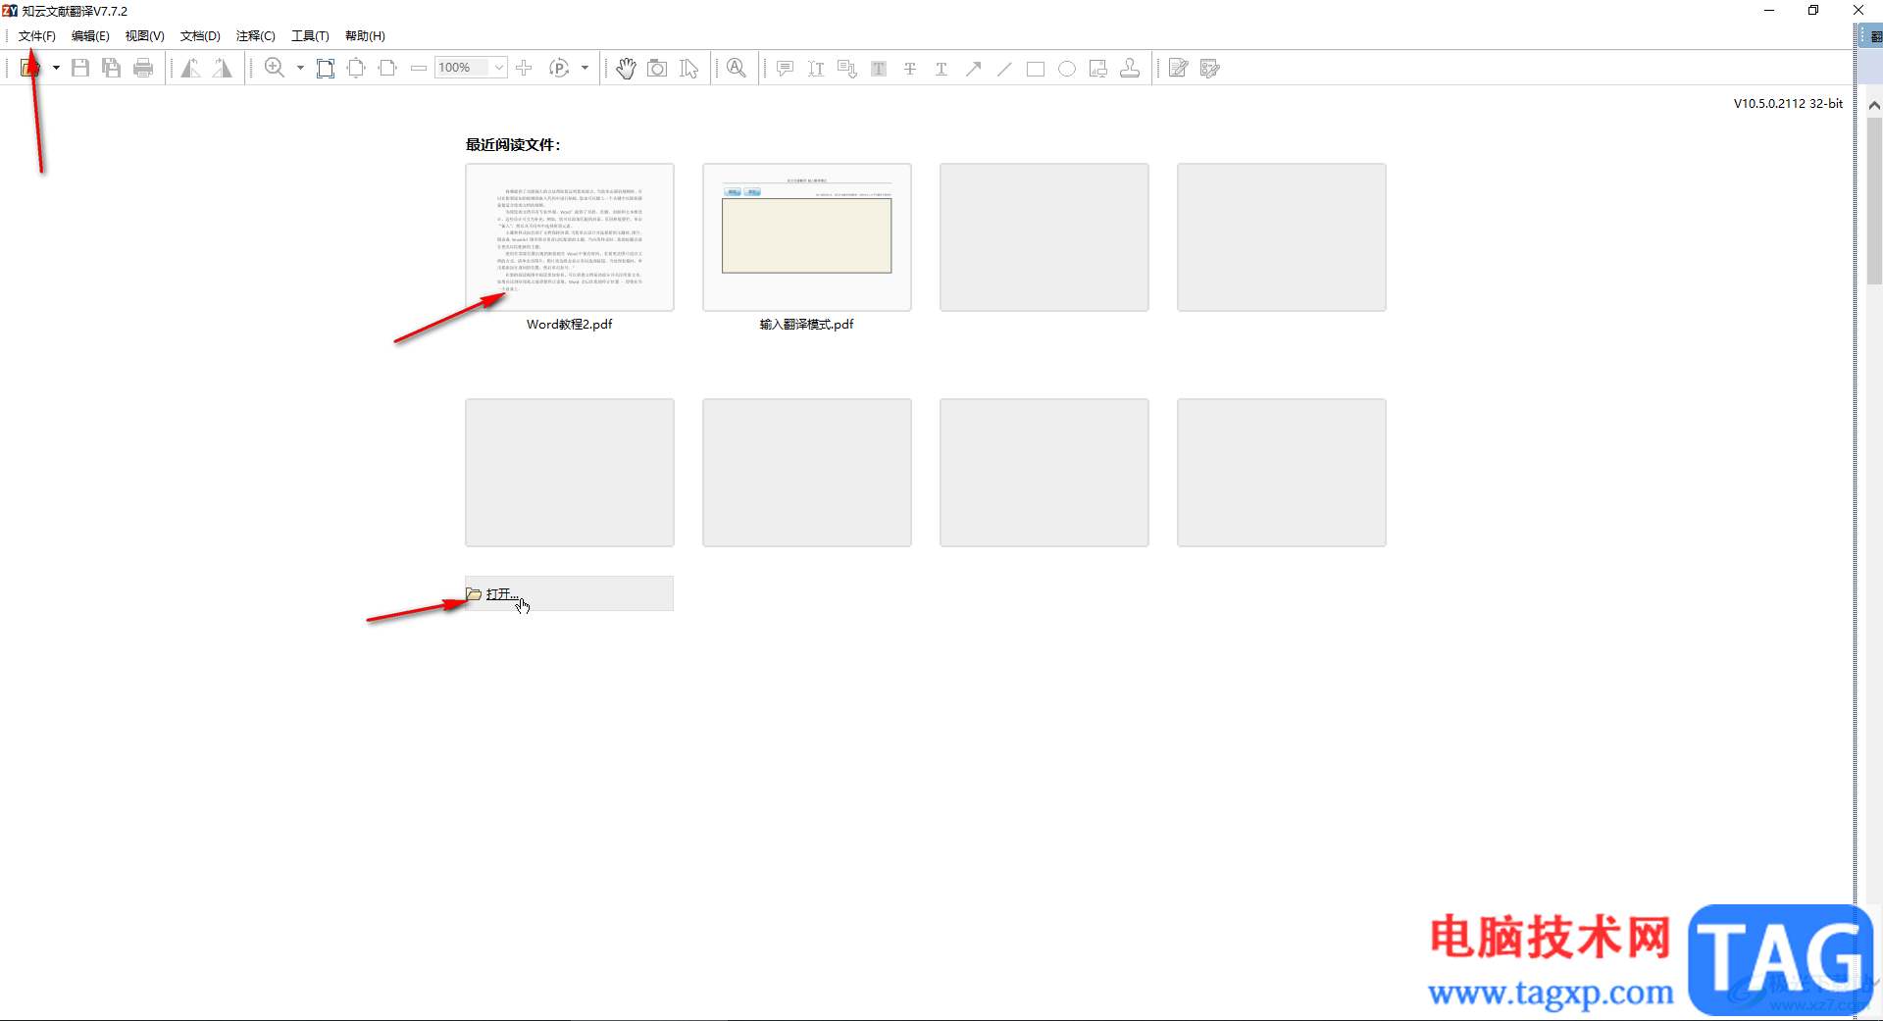Screen dimensions: 1883x1021
Task: Open the 工具(T) menu
Action: point(310,36)
